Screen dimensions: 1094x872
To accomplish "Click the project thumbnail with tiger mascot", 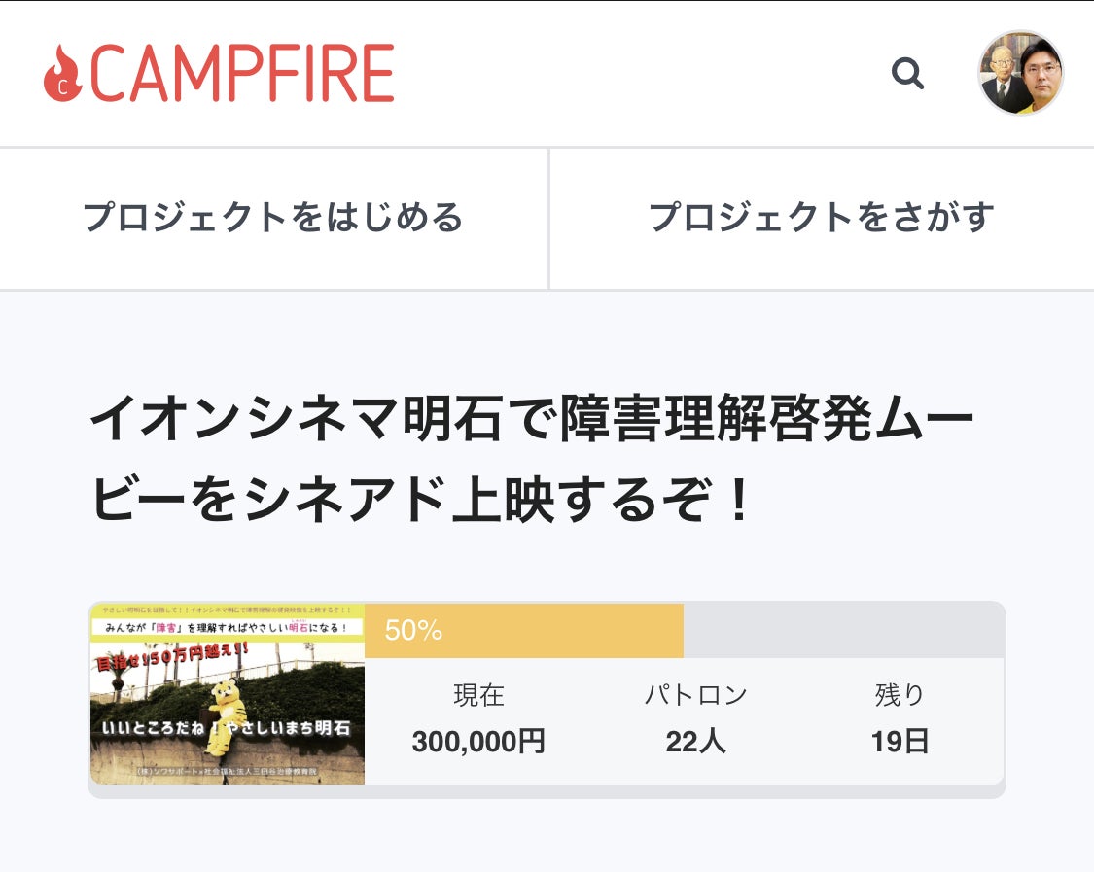I will [228, 694].
